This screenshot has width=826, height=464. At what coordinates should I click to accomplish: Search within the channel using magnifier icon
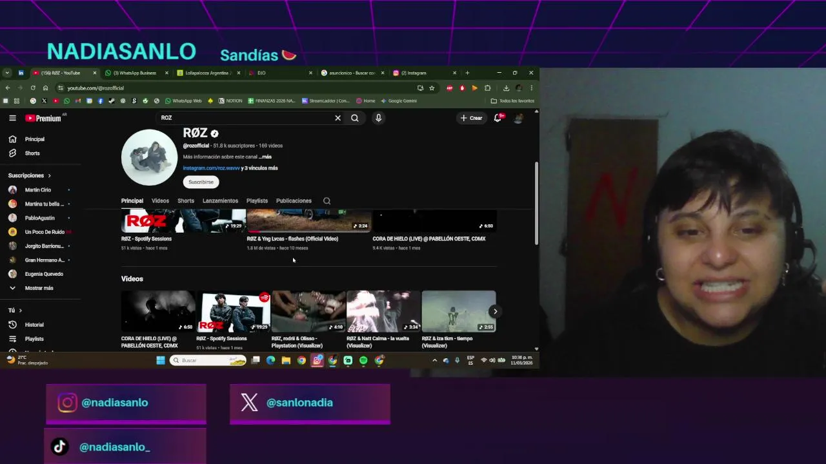pos(327,201)
